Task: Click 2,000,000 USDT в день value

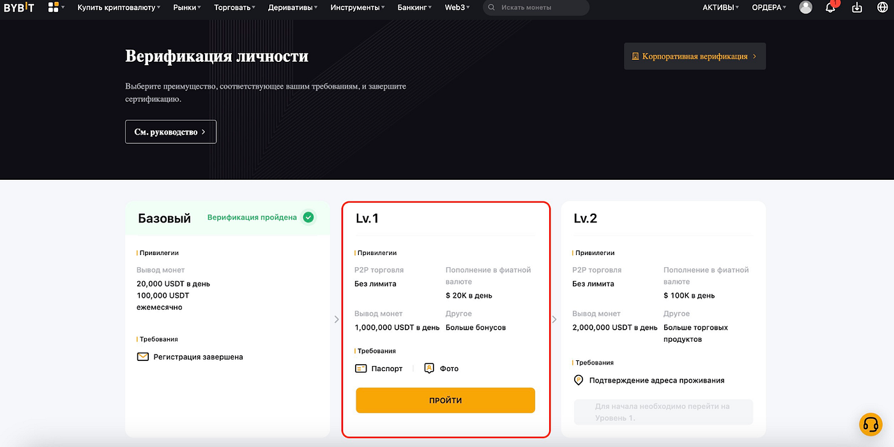Action: click(615, 327)
